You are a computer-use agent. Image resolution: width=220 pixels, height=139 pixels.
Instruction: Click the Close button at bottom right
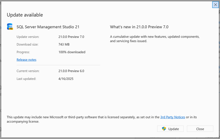pos(200,129)
